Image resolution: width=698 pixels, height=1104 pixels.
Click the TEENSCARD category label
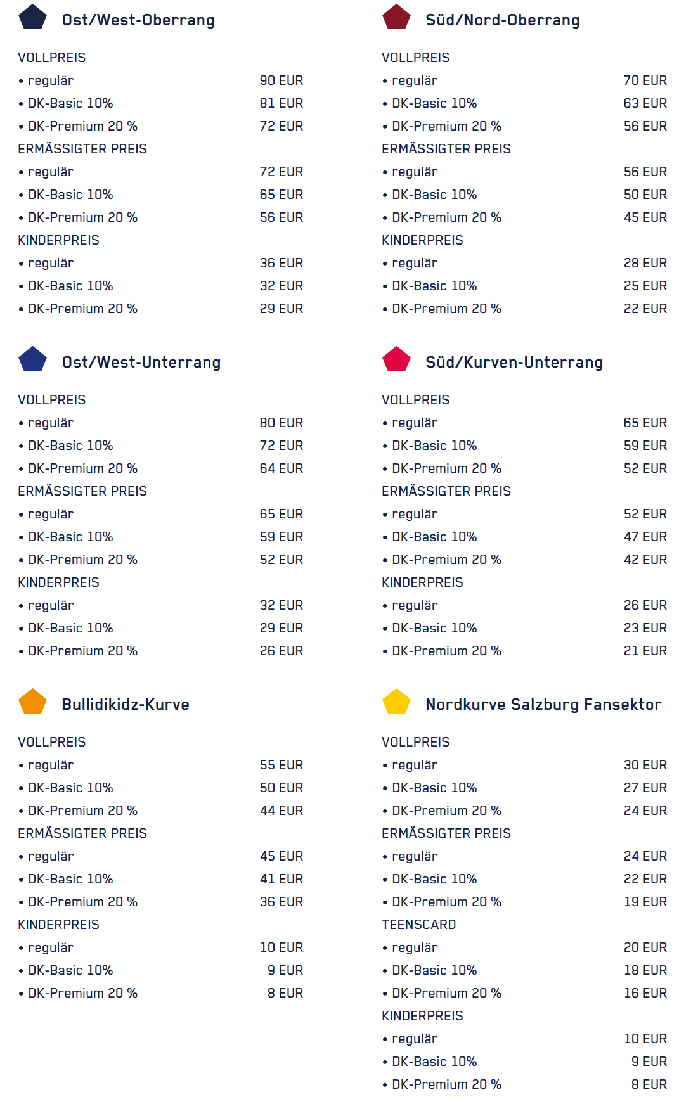point(418,925)
